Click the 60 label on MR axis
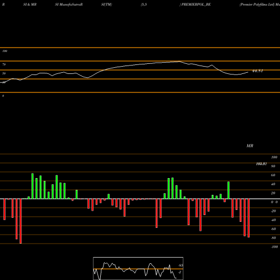Viewport: 280px width, 280px height. [x=273, y=175]
